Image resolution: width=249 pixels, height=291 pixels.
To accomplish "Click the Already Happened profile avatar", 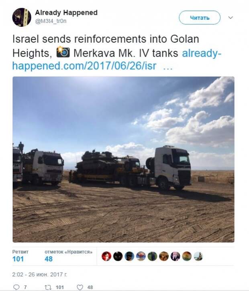I will click(x=22, y=17).
